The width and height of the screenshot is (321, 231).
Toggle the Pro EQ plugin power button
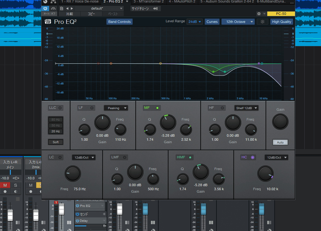45,8
